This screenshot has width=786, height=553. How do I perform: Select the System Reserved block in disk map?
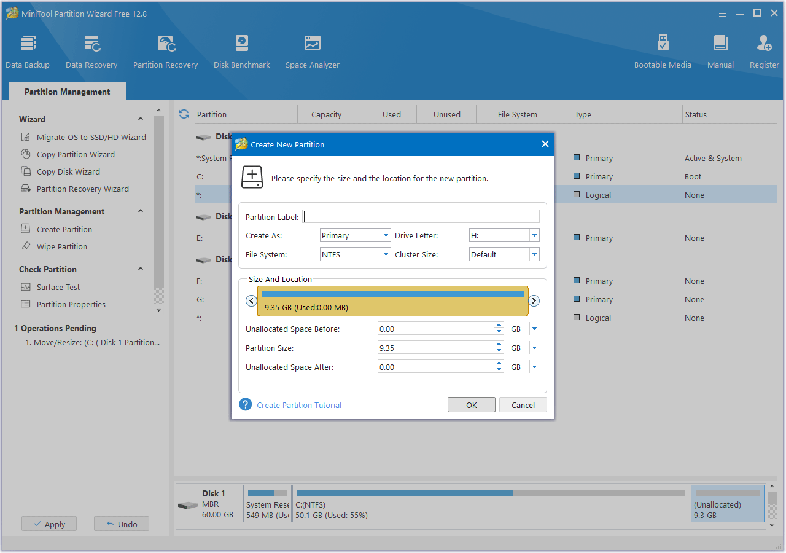pos(267,504)
